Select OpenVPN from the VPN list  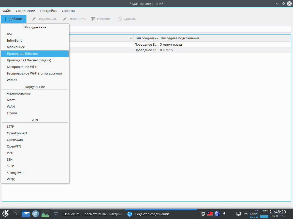[14, 147]
